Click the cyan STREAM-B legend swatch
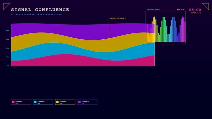This screenshot has width=212, height=119. [x=35, y=102]
